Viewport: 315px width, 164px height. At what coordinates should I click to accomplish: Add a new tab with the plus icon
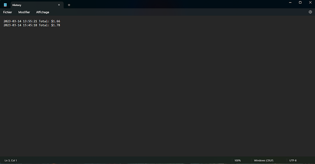pos(69,5)
